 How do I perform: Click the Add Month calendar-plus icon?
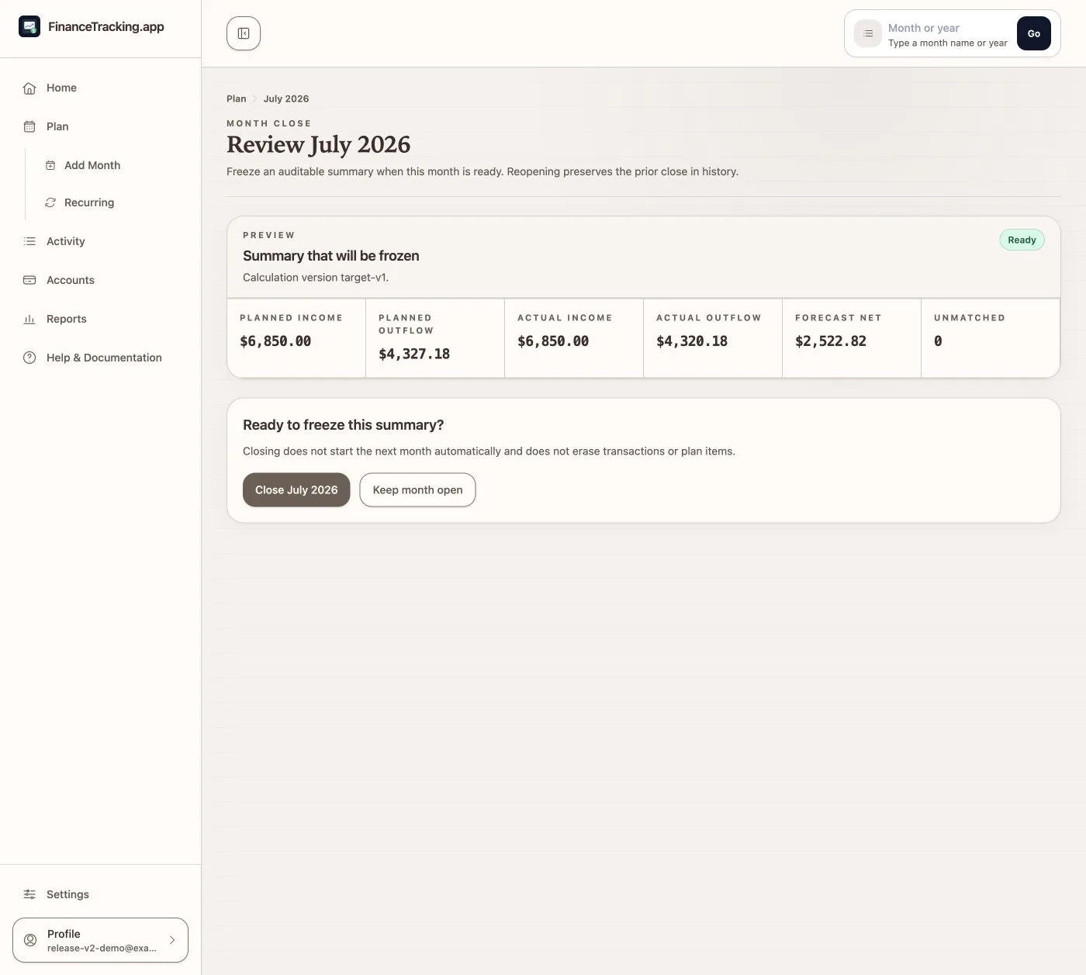coord(50,165)
